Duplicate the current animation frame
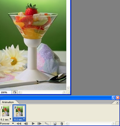This screenshot has height=126, width=120. pos(55,123)
